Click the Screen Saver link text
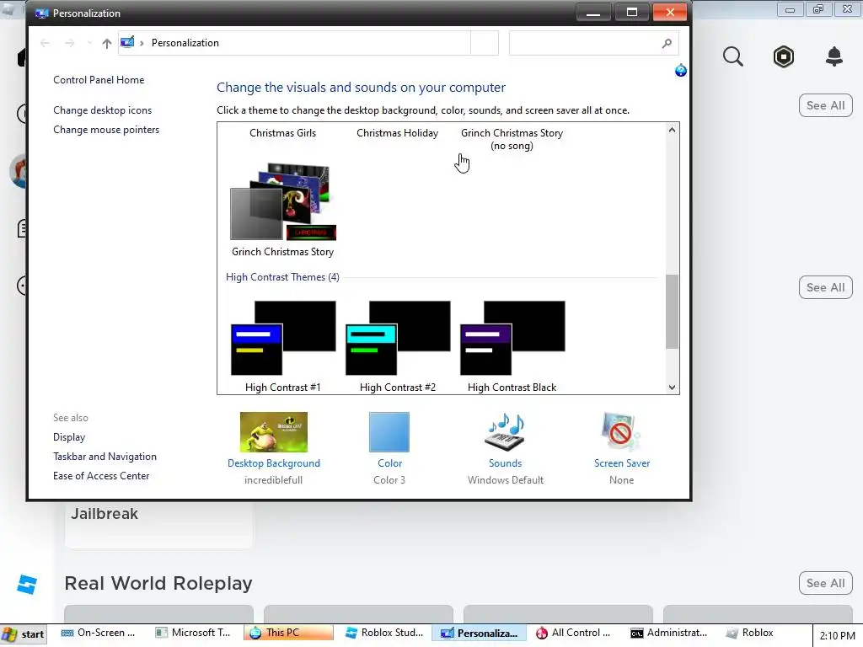 [x=622, y=463]
